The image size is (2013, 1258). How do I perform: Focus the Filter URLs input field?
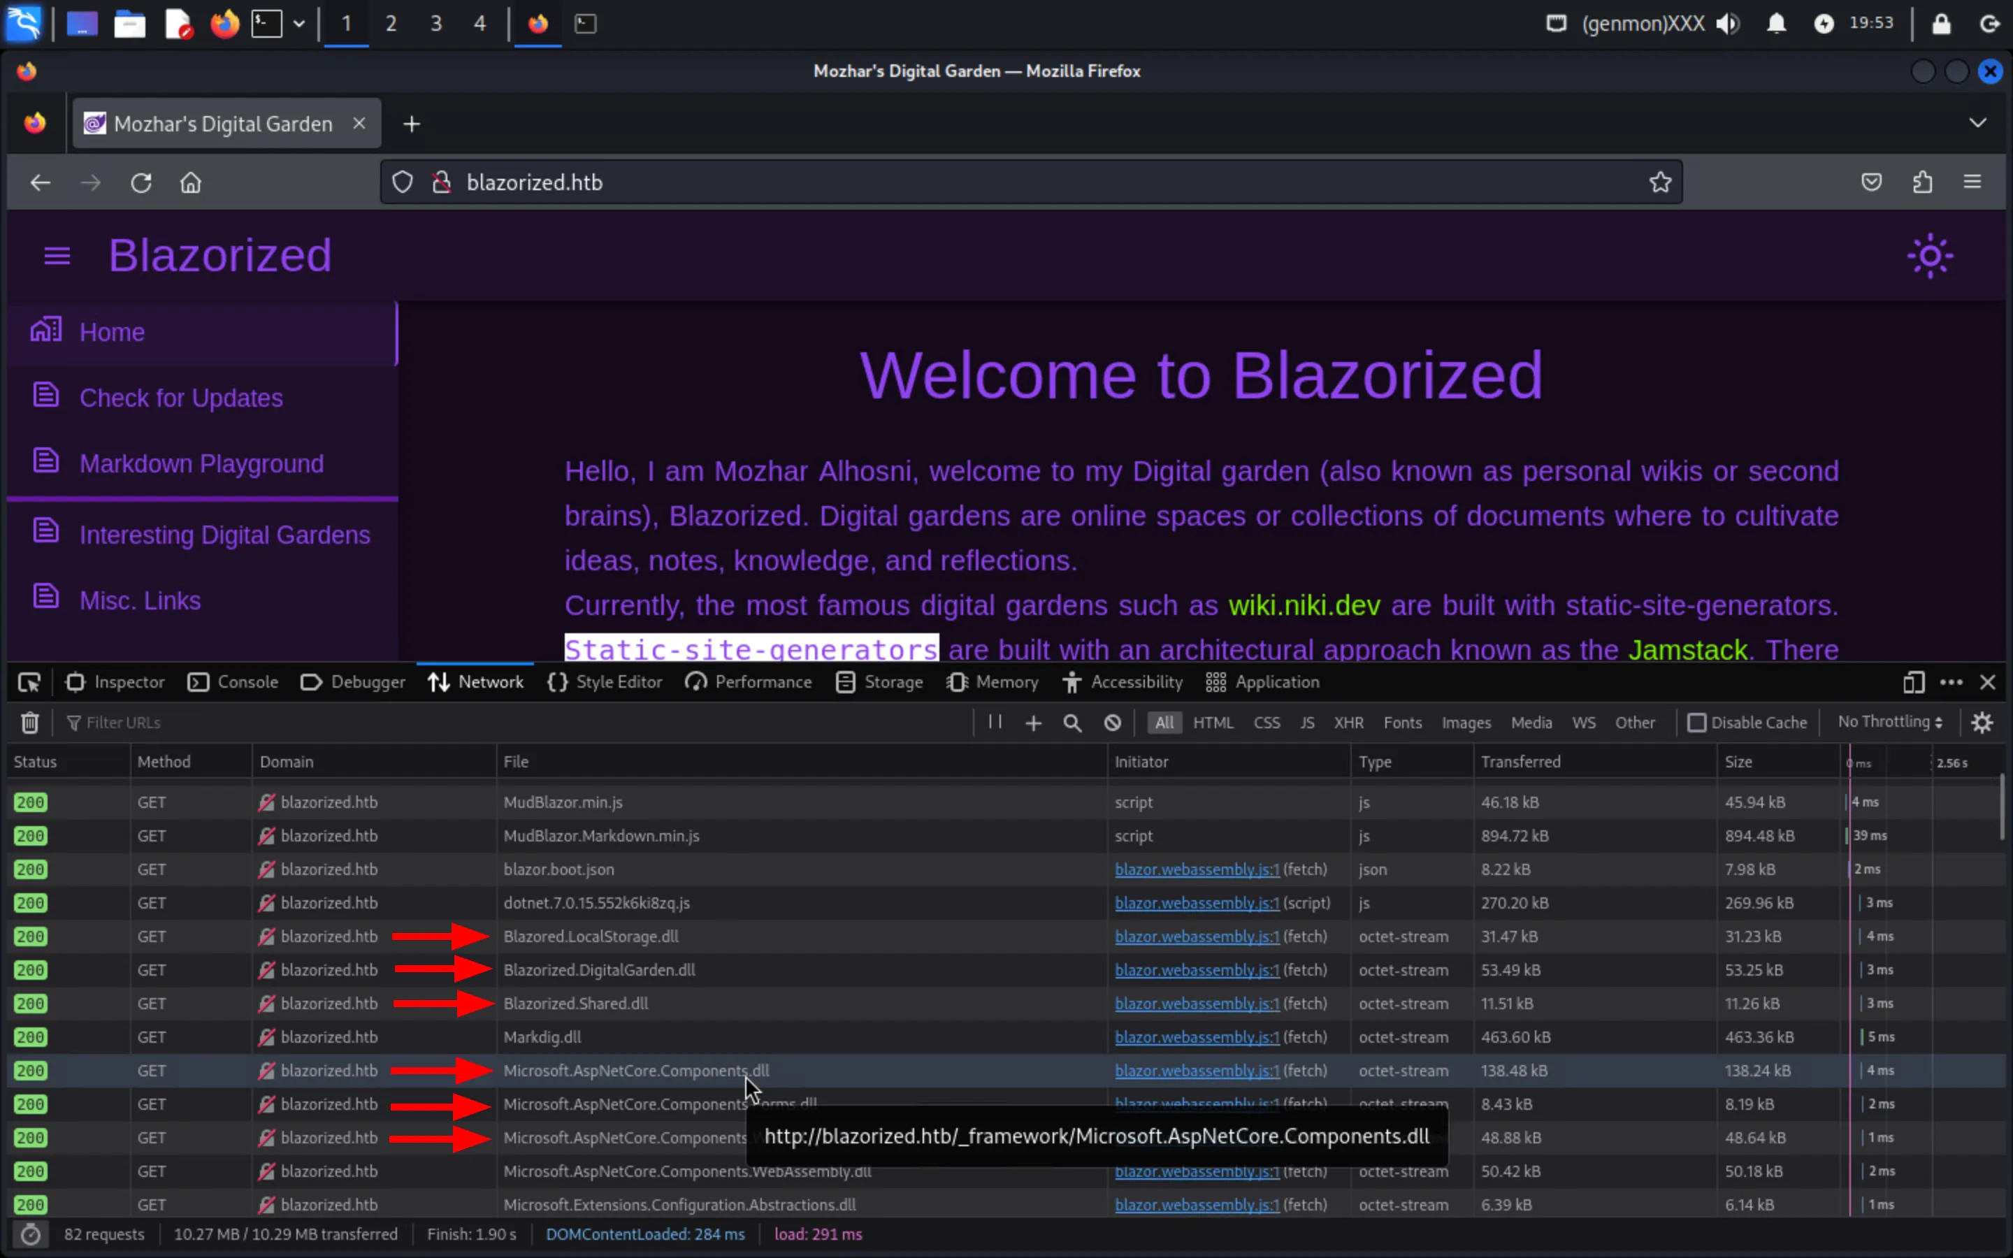516,722
